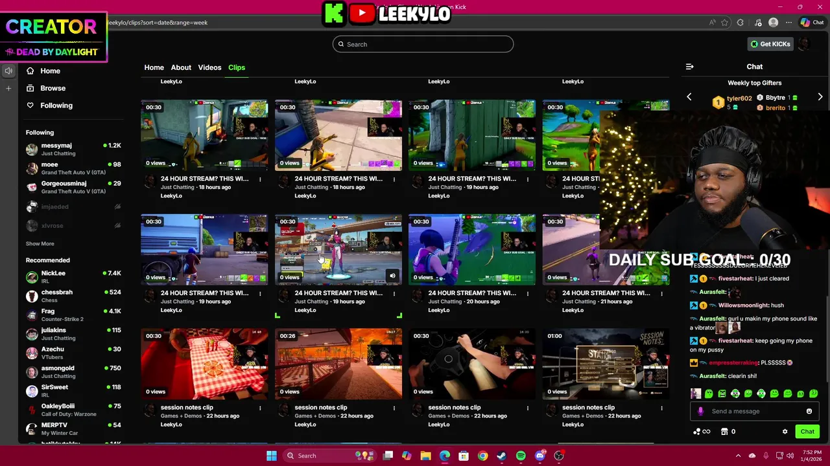Click the Windows taskbar search box
This screenshot has height=466, width=830.
[x=329, y=456]
